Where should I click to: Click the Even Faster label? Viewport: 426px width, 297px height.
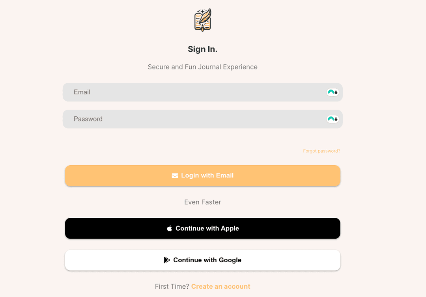click(x=202, y=202)
